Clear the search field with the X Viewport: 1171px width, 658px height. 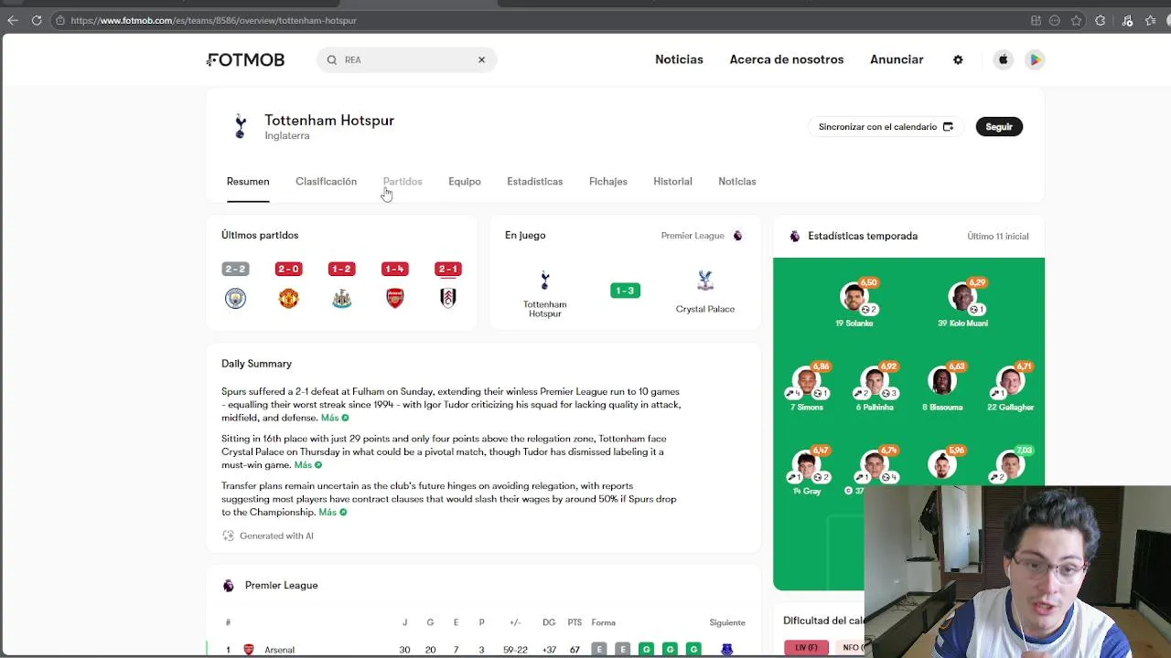(481, 59)
